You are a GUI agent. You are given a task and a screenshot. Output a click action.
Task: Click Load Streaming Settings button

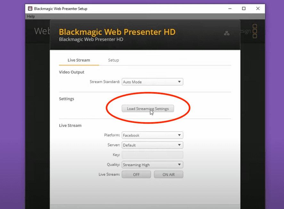click(148, 109)
